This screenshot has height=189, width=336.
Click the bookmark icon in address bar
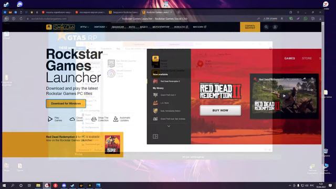[x=282, y=19]
